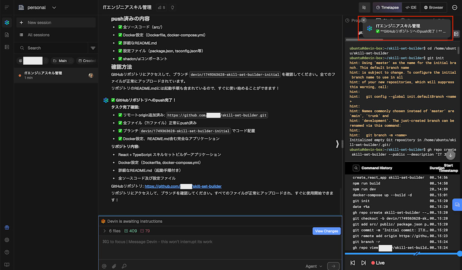Toggle Live mode in timelapse
The height and width of the screenshot is (270, 462).
[378, 263]
